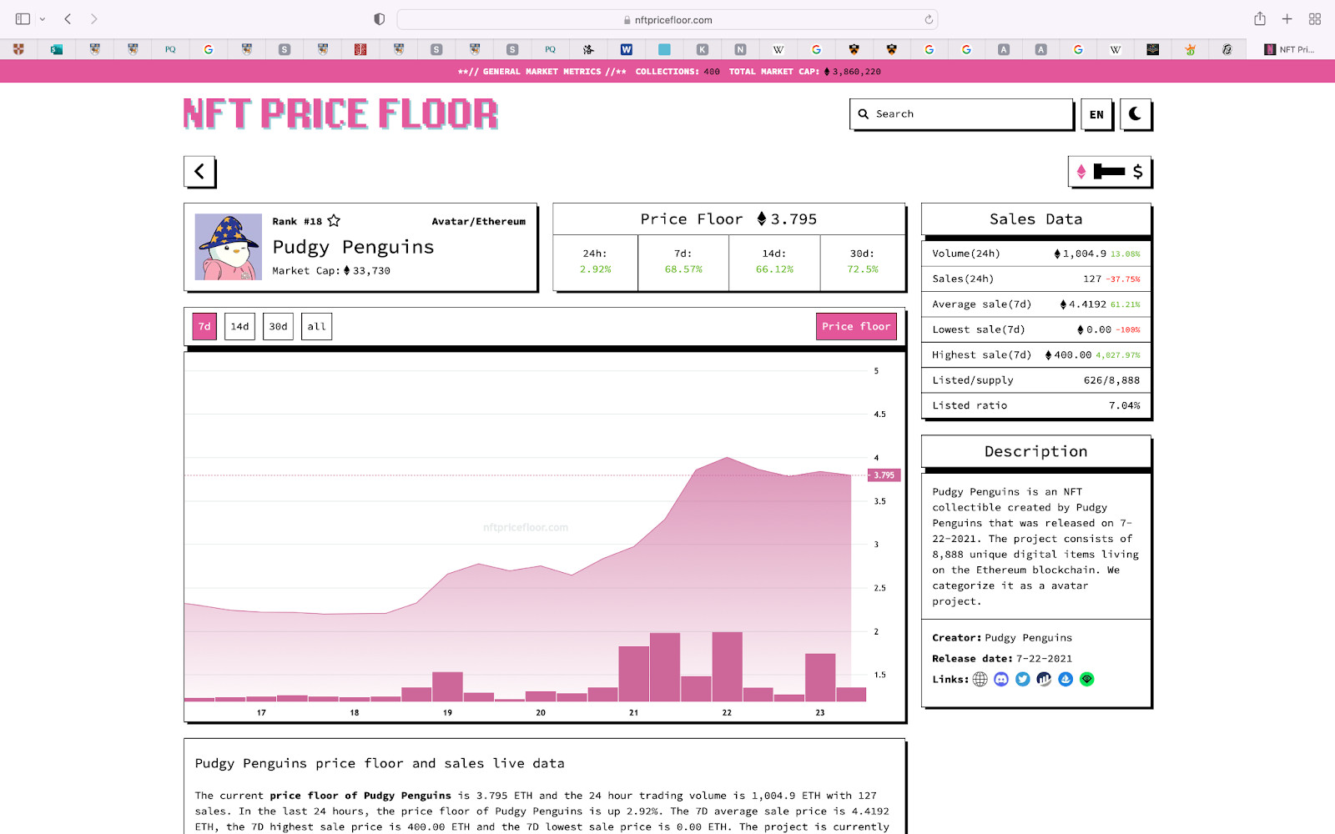Switch to the NFT Pri... browser tab
This screenshot has width=1335, height=834.
click(x=1290, y=49)
